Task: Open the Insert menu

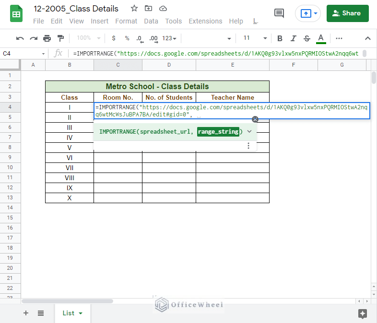Action: coord(99,21)
